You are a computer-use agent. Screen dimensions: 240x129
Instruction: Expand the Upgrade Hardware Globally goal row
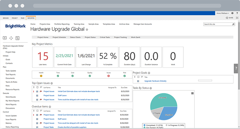pos(138,81)
